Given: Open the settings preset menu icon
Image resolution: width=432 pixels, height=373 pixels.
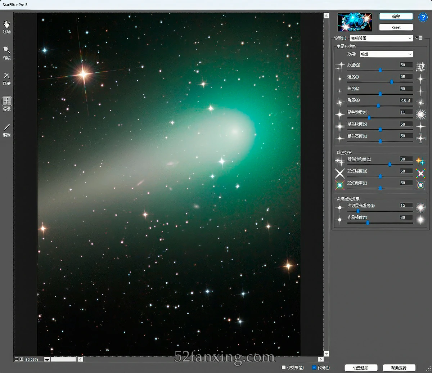Looking at the screenshot, I should point(419,38).
